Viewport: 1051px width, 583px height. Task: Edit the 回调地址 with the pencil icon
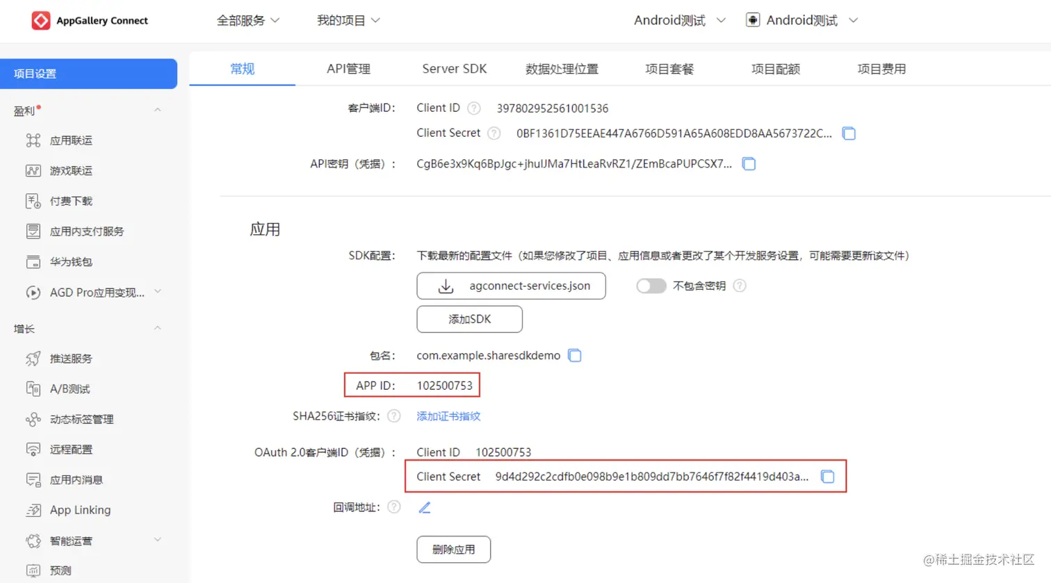[x=425, y=507]
